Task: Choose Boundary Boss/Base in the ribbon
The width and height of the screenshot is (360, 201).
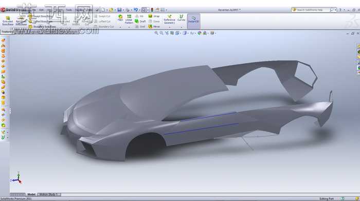Action: pos(42,27)
